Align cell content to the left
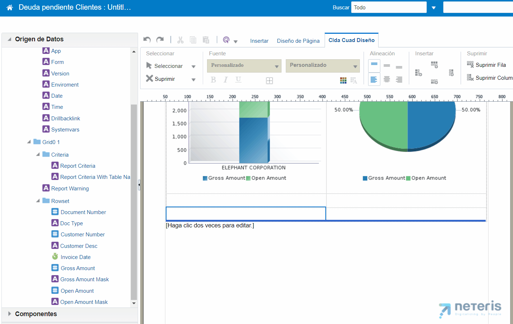Viewport: 513px width, 324px height. click(x=374, y=79)
